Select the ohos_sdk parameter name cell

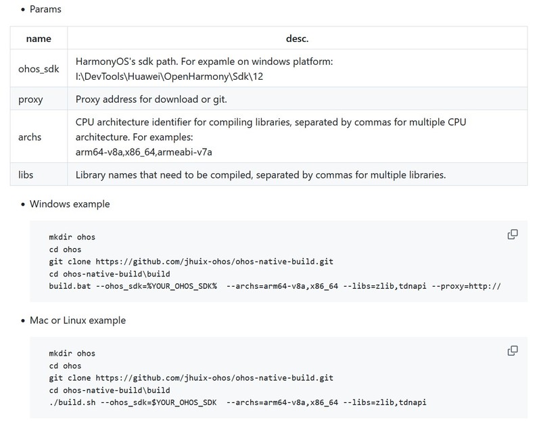(39, 68)
